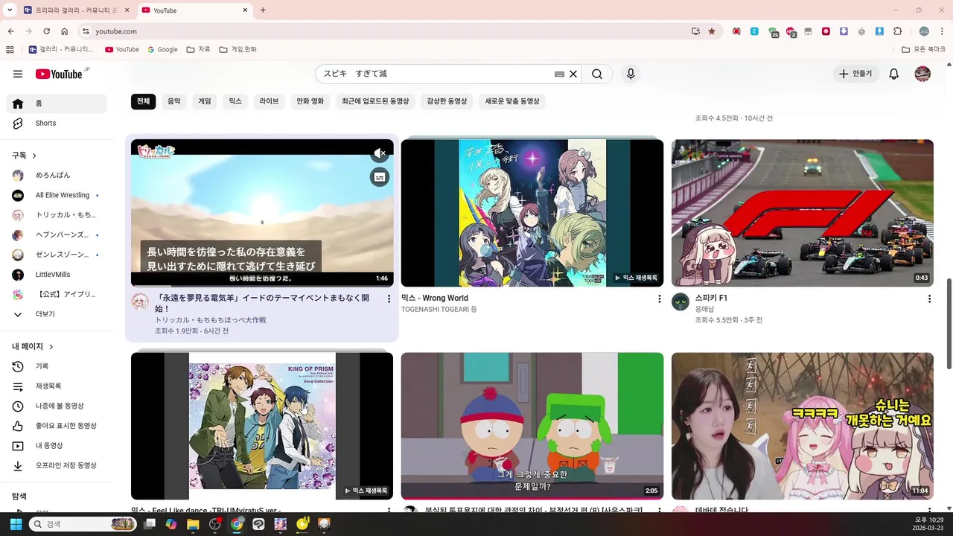The height and width of the screenshot is (536, 953).
Task: Open the Chrome tab search dropdown
Action: coord(10,10)
